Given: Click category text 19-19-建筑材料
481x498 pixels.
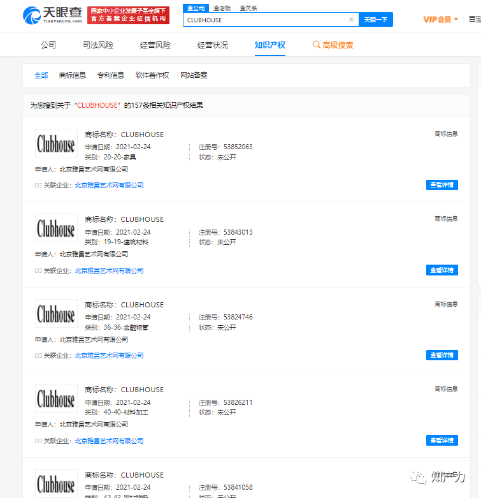Looking at the screenshot, I should pos(126,242).
